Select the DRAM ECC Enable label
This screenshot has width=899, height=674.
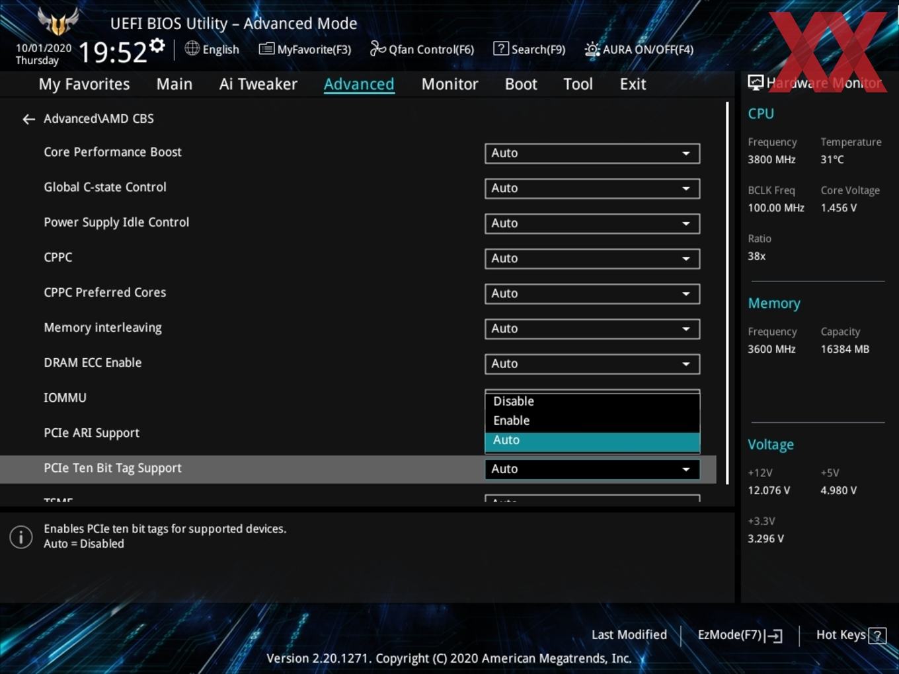tap(93, 363)
